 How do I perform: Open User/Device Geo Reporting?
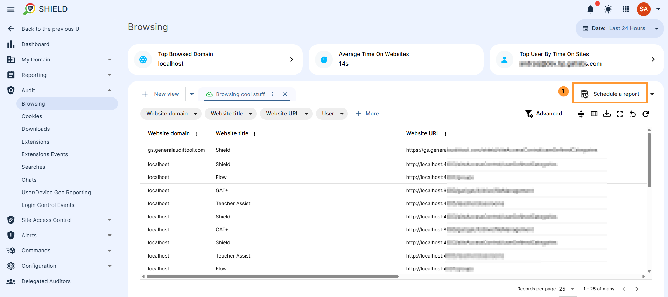click(56, 193)
